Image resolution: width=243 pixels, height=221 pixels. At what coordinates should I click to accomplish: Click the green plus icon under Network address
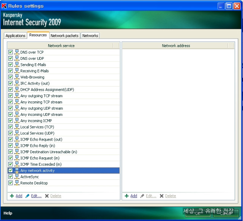pyautogui.click(x=126, y=196)
